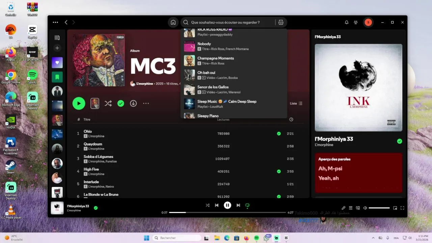Open Your Library icon in sidebar
432x243 pixels.
coord(57,38)
